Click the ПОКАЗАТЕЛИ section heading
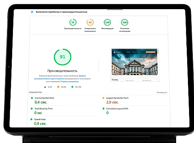Viewport: 194px width, 143px height. point(35,92)
